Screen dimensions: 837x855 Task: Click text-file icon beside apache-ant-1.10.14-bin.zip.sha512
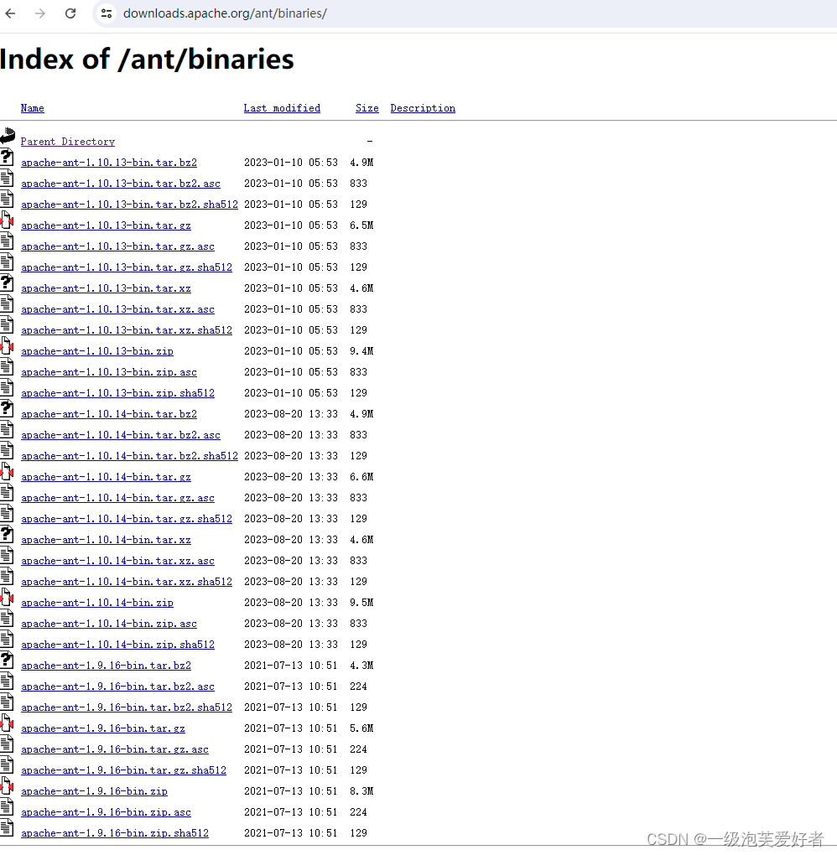click(7, 640)
